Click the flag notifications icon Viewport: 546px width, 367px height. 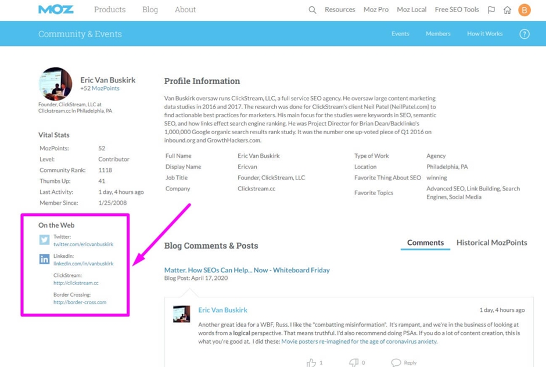(x=491, y=10)
